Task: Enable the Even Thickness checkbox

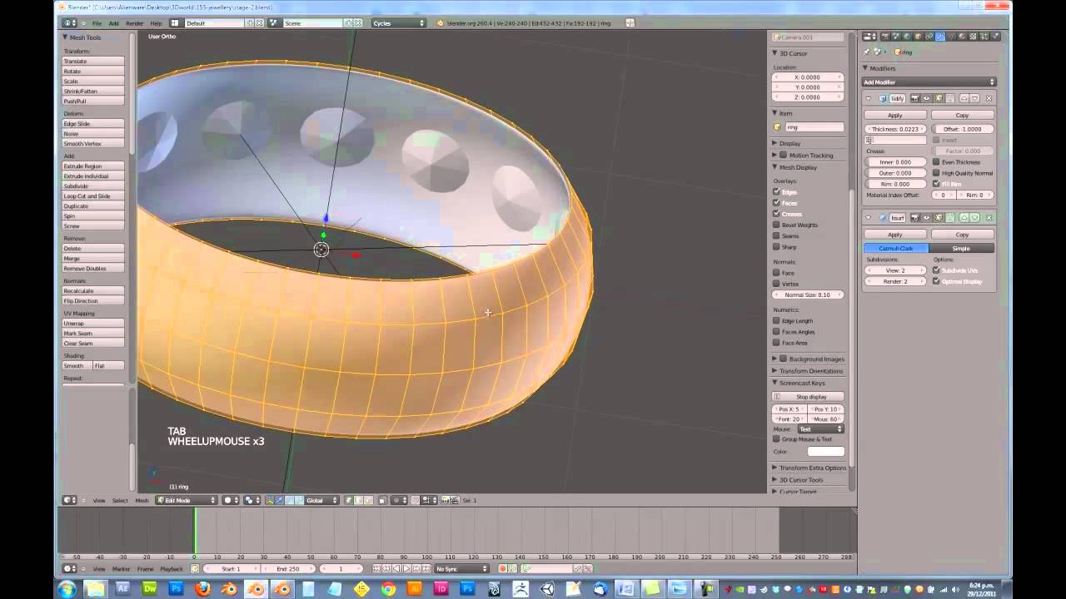Action: pyautogui.click(x=936, y=162)
